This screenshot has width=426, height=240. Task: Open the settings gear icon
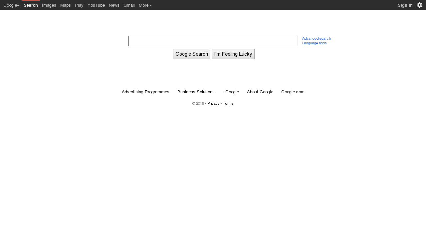(420, 5)
